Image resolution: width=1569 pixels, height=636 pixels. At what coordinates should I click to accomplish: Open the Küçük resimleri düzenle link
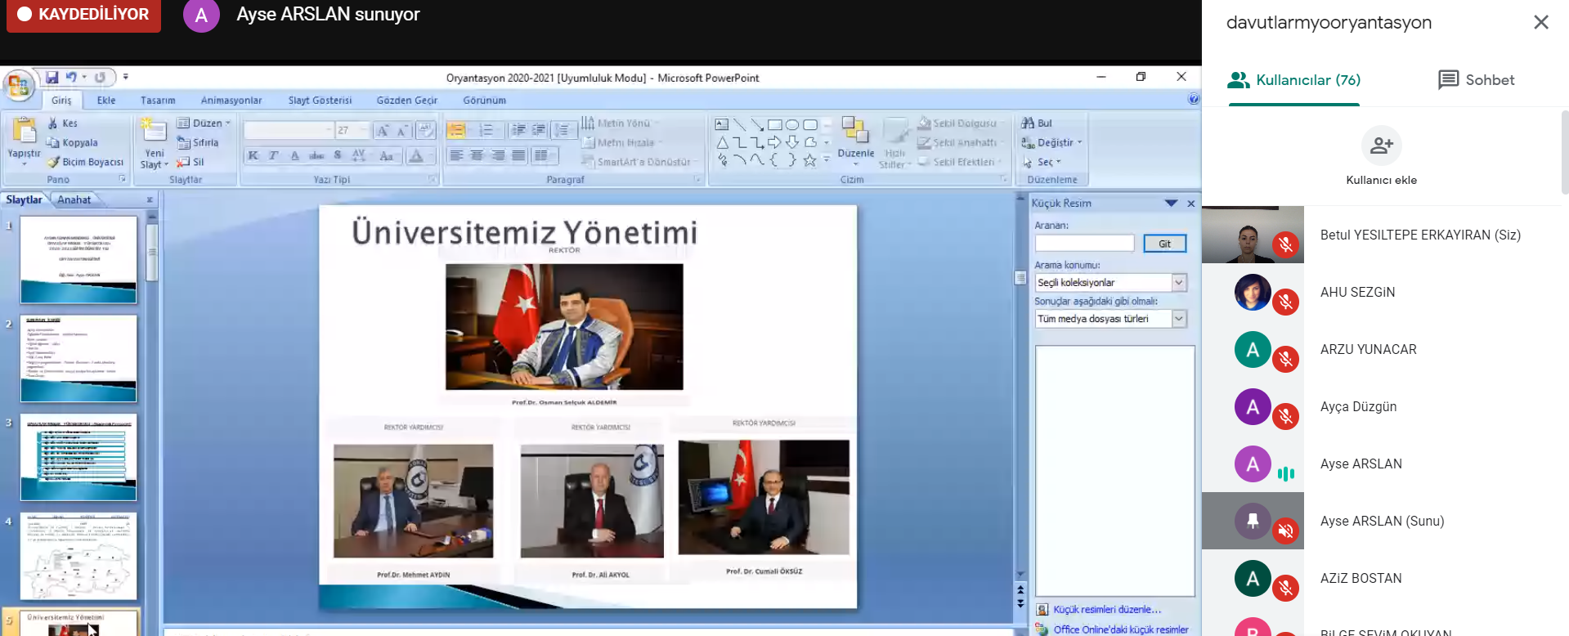1106,610
